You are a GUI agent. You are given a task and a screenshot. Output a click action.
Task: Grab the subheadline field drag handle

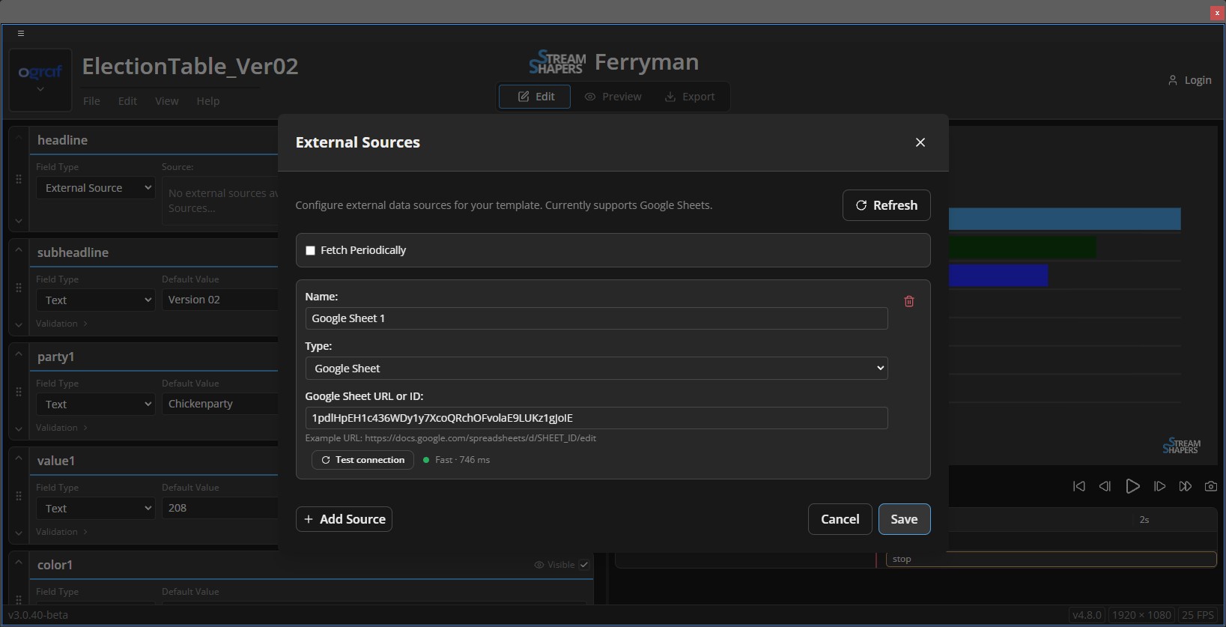pyautogui.click(x=19, y=288)
